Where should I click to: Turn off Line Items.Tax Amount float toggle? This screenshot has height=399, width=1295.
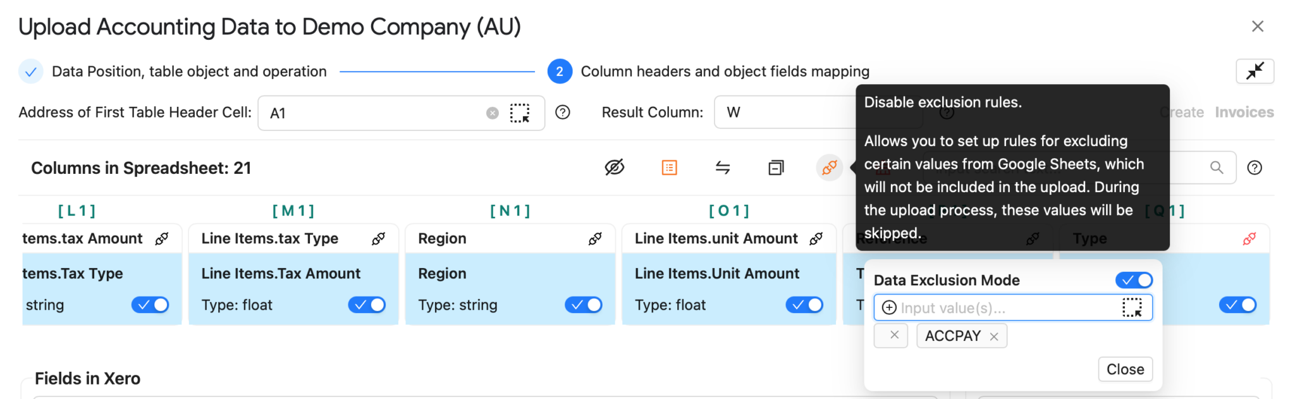coord(367,305)
